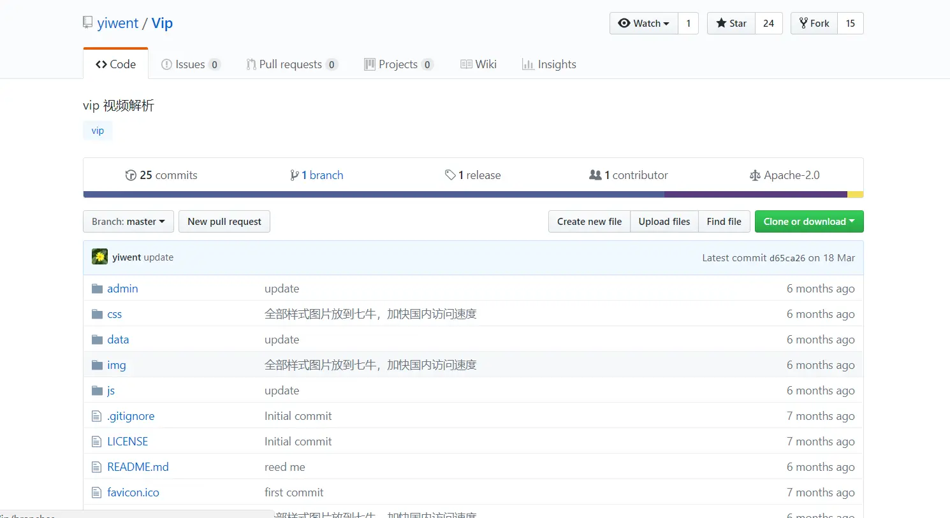Click the watchers count 1

(689, 24)
